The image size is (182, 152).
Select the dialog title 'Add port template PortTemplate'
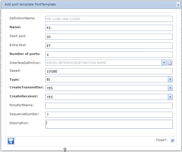[x=30, y=4]
